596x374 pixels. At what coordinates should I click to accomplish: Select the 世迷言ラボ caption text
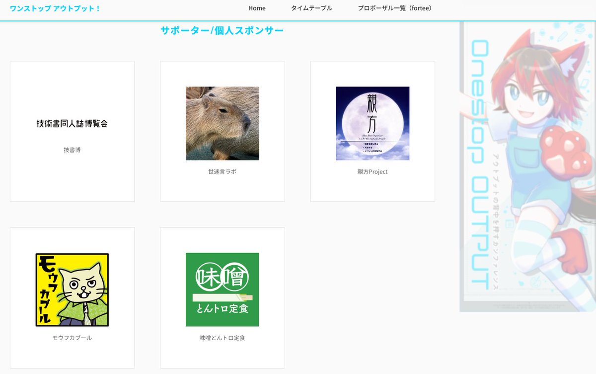pyautogui.click(x=223, y=172)
